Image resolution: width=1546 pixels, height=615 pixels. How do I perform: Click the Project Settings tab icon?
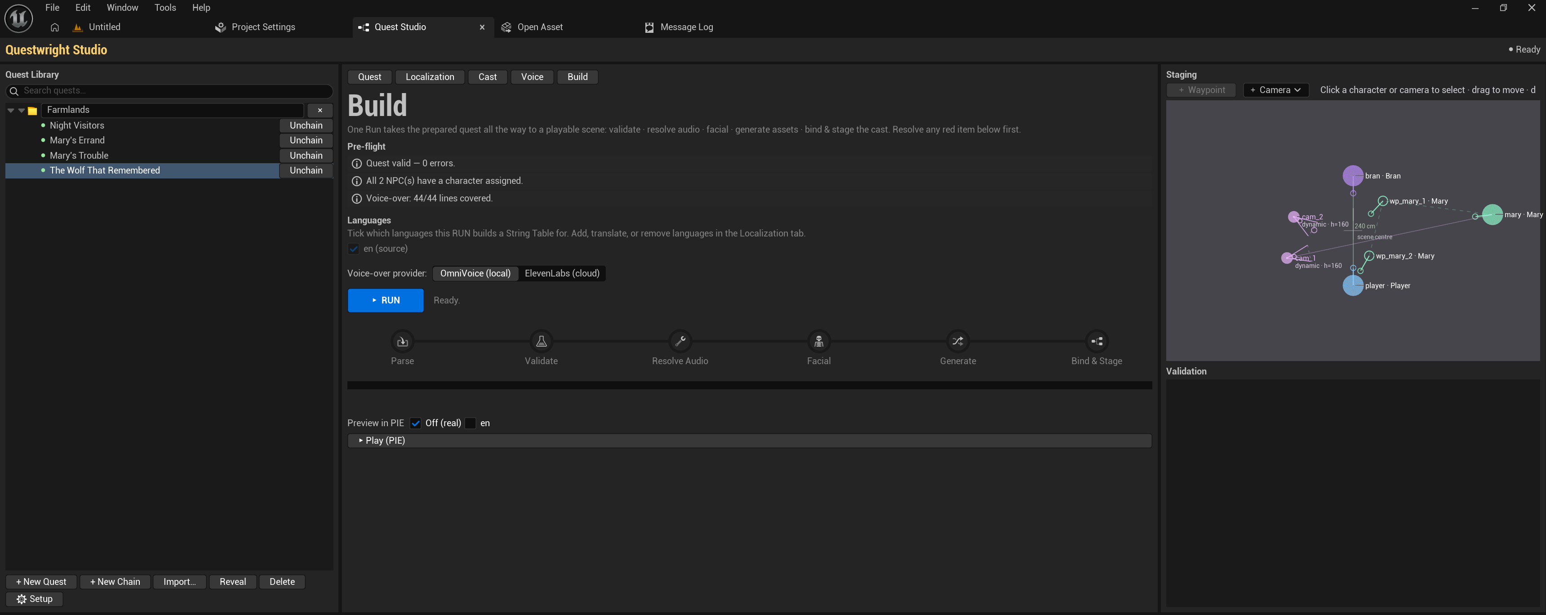pyautogui.click(x=220, y=27)
